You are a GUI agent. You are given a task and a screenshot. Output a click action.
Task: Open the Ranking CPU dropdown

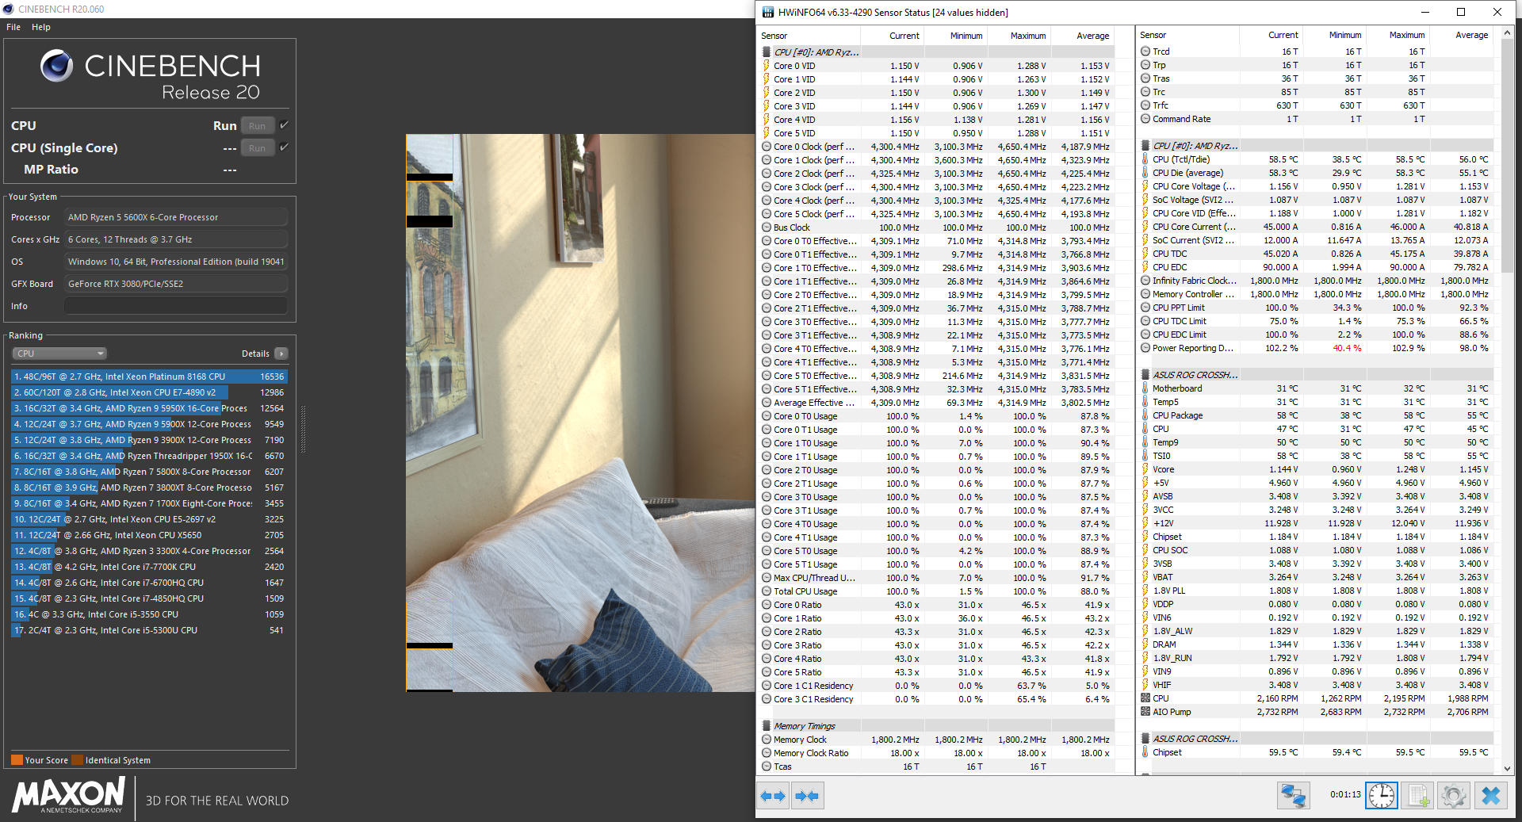(59, 354)
